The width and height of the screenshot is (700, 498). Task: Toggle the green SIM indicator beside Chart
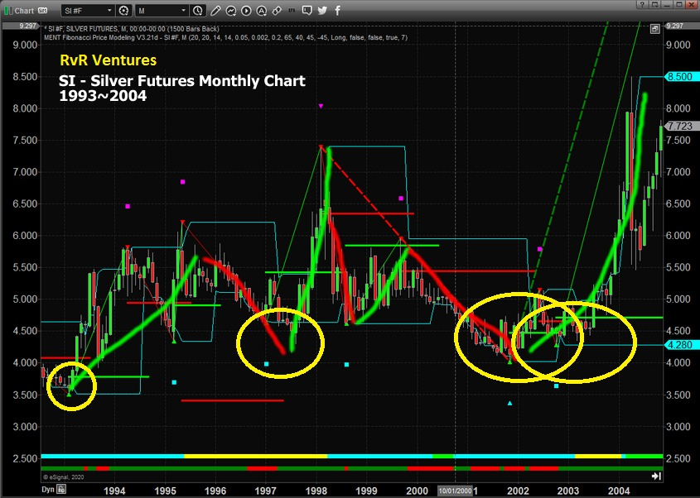point(40,11)
